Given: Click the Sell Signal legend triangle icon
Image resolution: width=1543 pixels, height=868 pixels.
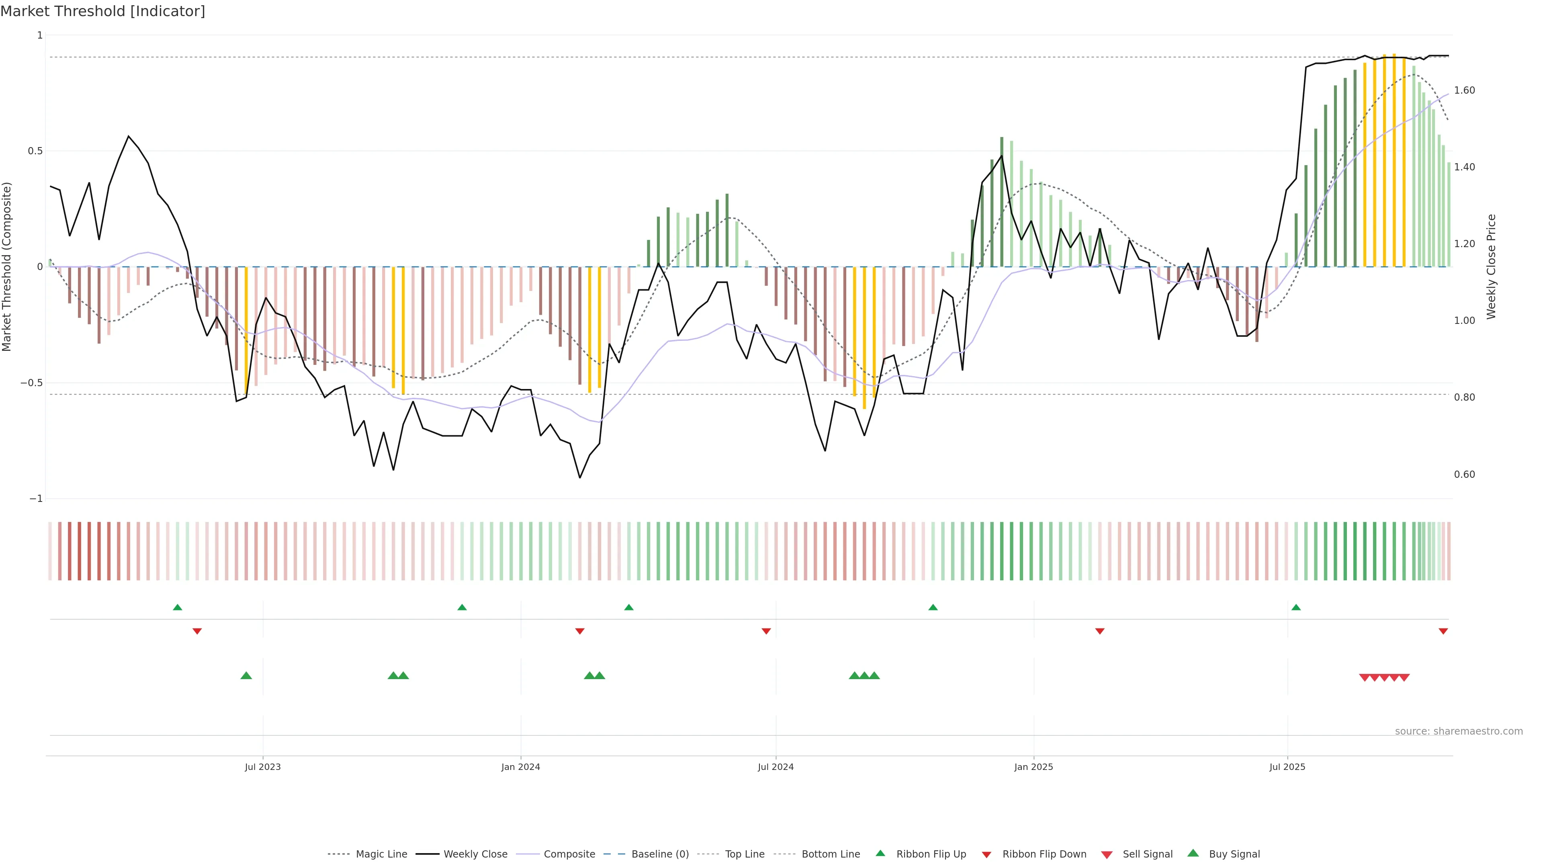Looking at the screenshot, I should [1107, 855].
